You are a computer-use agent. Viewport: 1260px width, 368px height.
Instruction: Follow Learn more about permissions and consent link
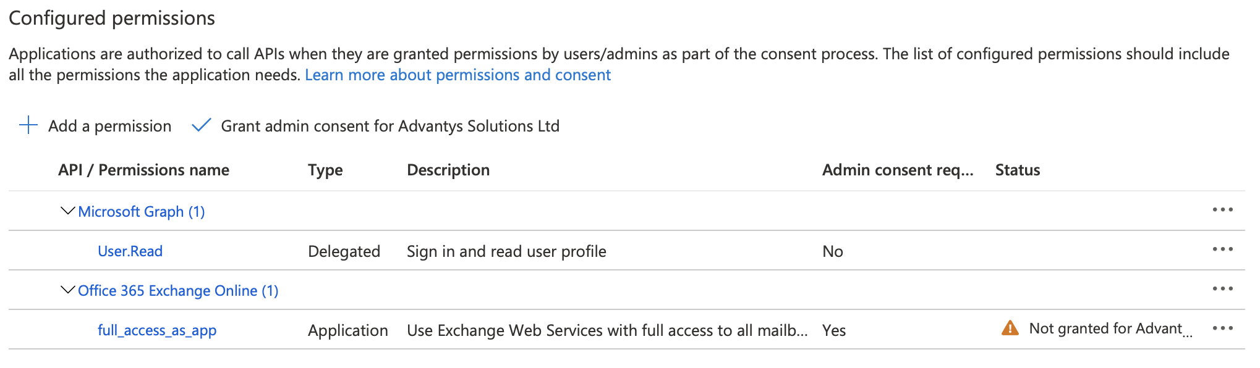[x=458, y=75]
